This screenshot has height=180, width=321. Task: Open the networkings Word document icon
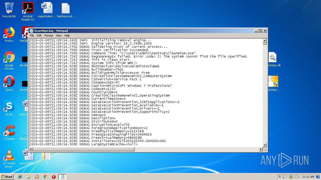tap(28, 157)
